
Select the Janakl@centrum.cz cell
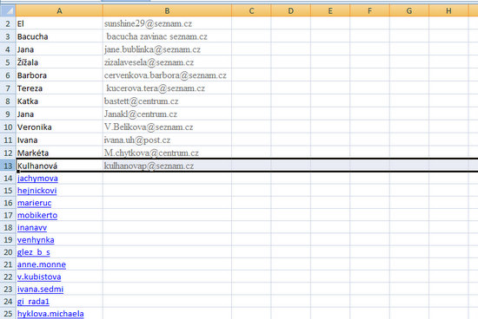tap(167, 114)
